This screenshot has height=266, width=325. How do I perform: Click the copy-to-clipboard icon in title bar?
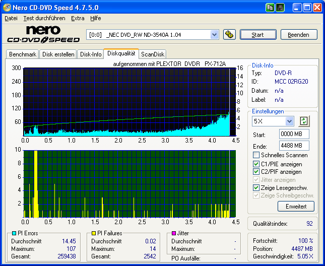pyautogui.click(x=271, y=8)
